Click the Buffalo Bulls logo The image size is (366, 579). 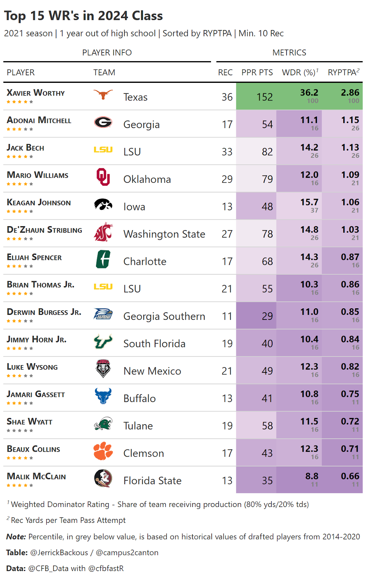(x=103, y=396)
